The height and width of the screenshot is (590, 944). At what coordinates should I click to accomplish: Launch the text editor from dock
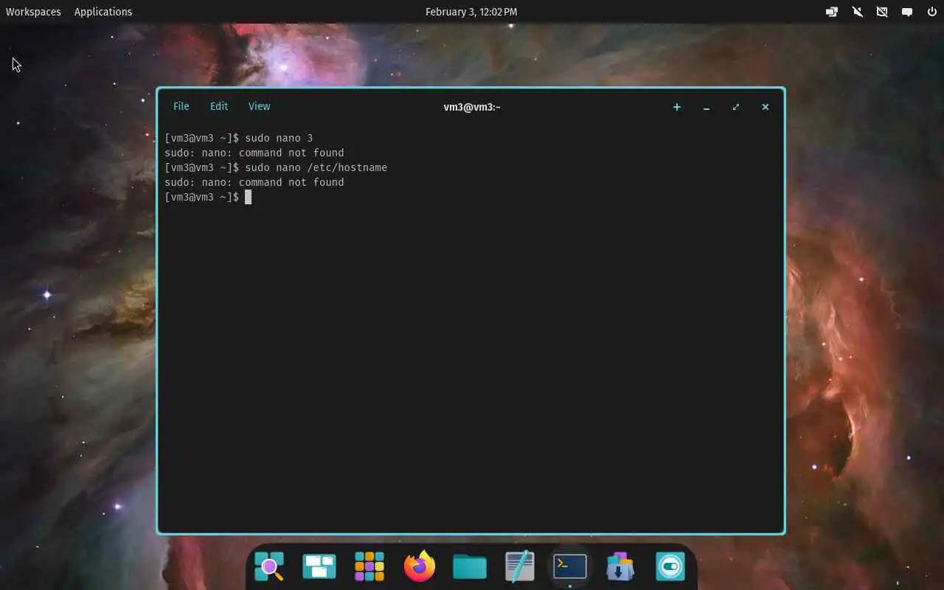click(520, 566)
